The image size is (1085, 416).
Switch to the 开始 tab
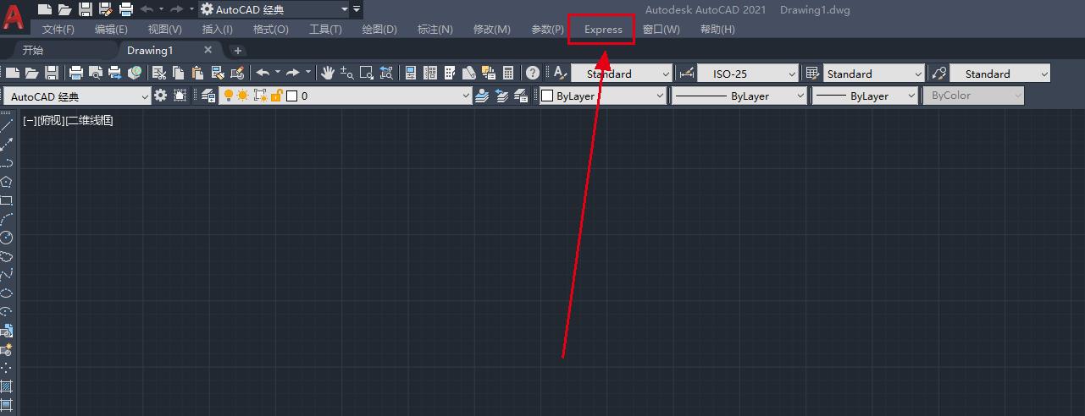point(33,50)
